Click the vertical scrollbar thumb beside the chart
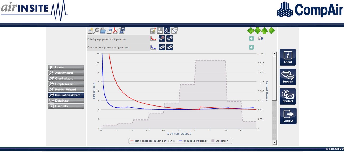This screenshot has height=152, width=344. [x=275, y=78]
